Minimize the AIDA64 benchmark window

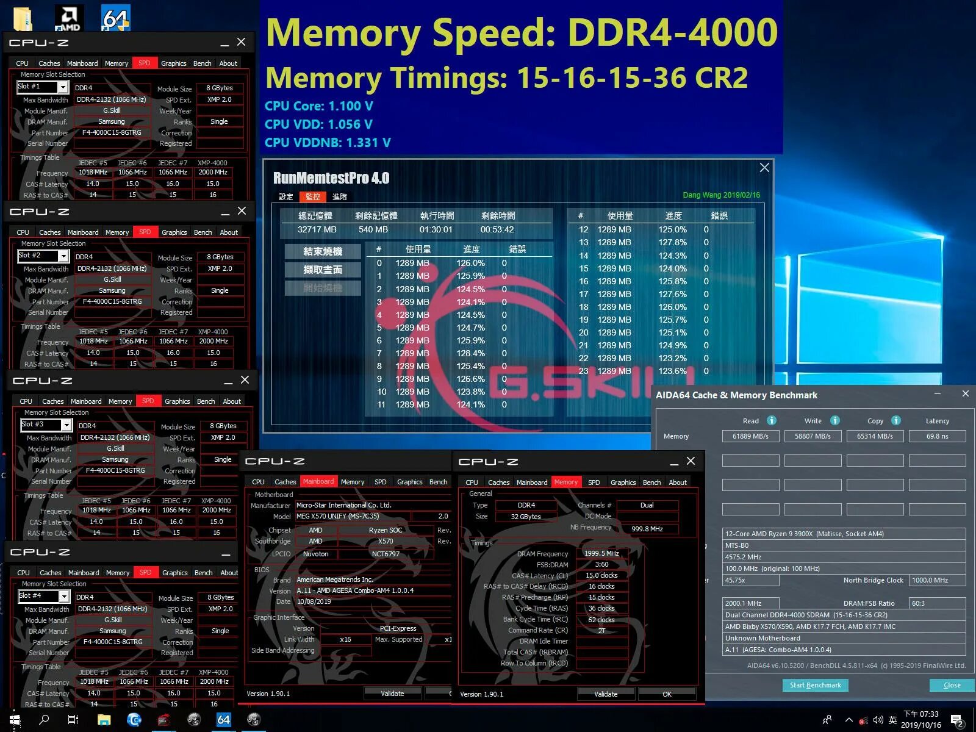[x=938, y=394]
